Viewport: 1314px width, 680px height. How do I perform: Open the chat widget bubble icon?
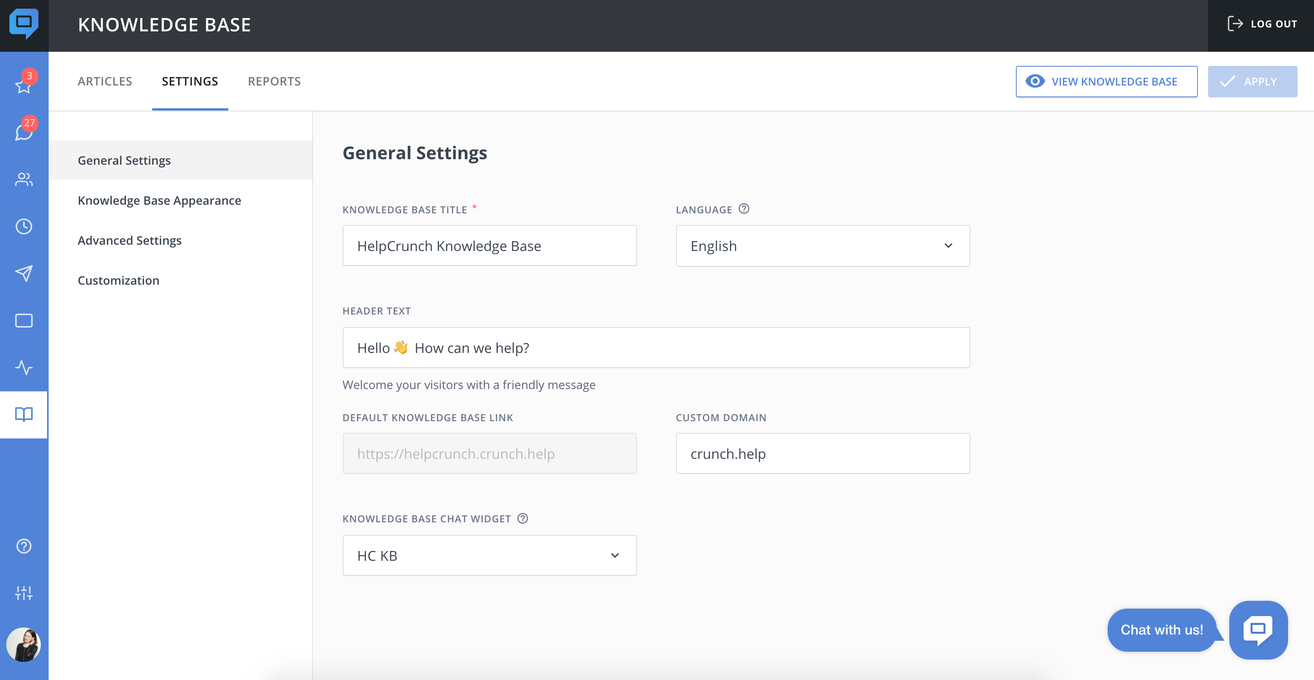pos(1258,630)
